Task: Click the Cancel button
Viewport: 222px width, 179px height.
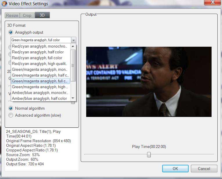Action: click(x=204, y=169)
